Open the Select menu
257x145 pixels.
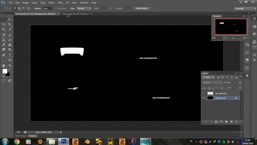click(51, 3)
